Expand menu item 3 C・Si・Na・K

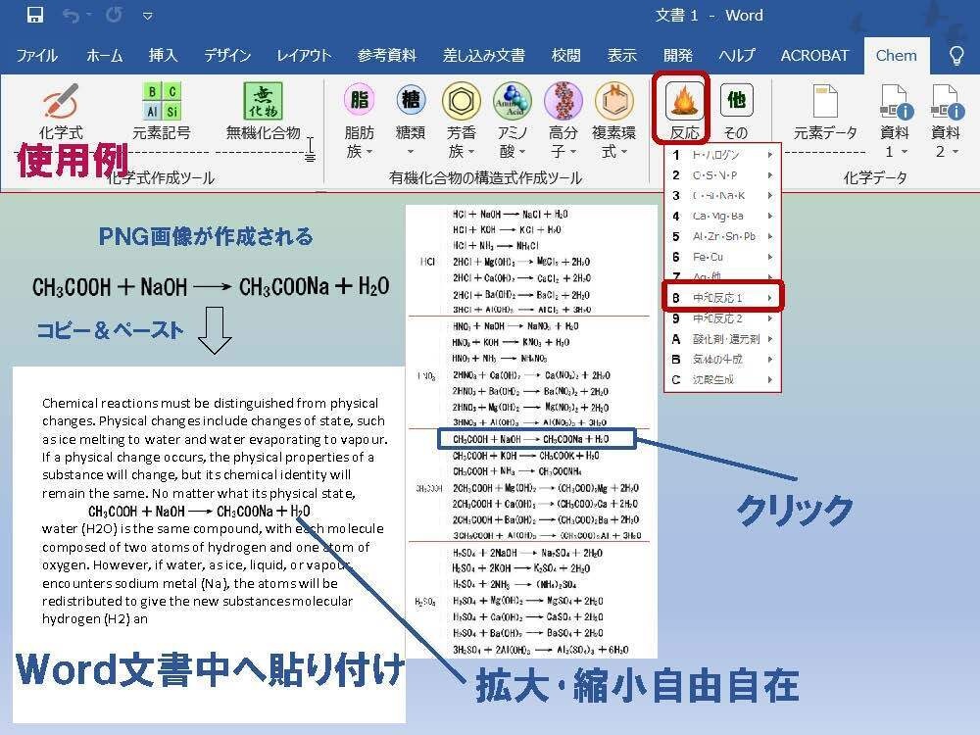[722, 196]
